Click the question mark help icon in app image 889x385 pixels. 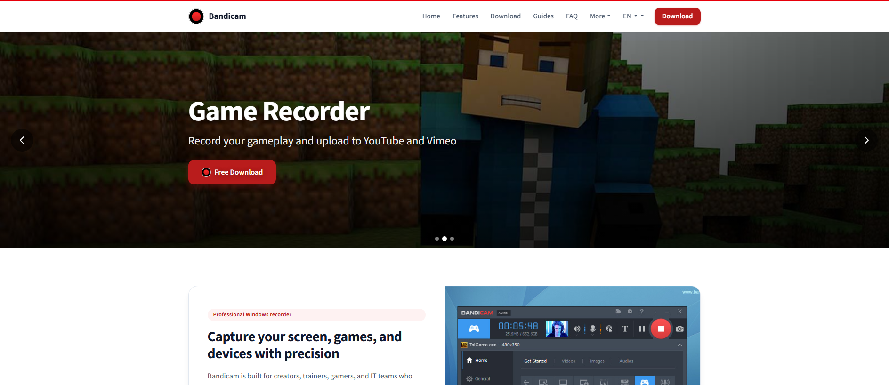pos(641,312)
